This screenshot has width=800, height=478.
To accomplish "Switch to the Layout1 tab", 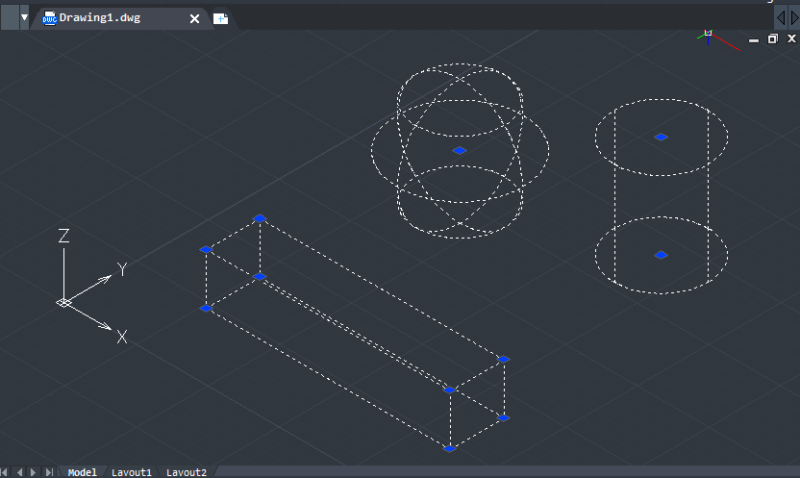I will click(132, 472).
